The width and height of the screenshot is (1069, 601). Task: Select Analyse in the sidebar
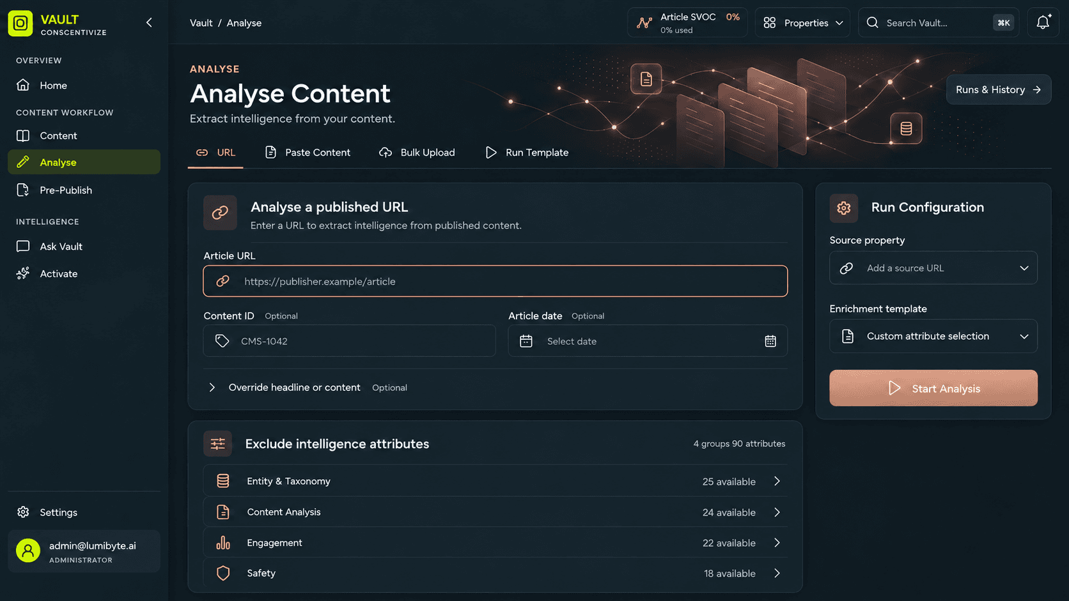84,162
